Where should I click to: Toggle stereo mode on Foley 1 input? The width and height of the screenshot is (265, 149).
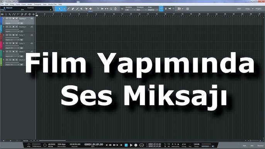click(x=22, y=40)
